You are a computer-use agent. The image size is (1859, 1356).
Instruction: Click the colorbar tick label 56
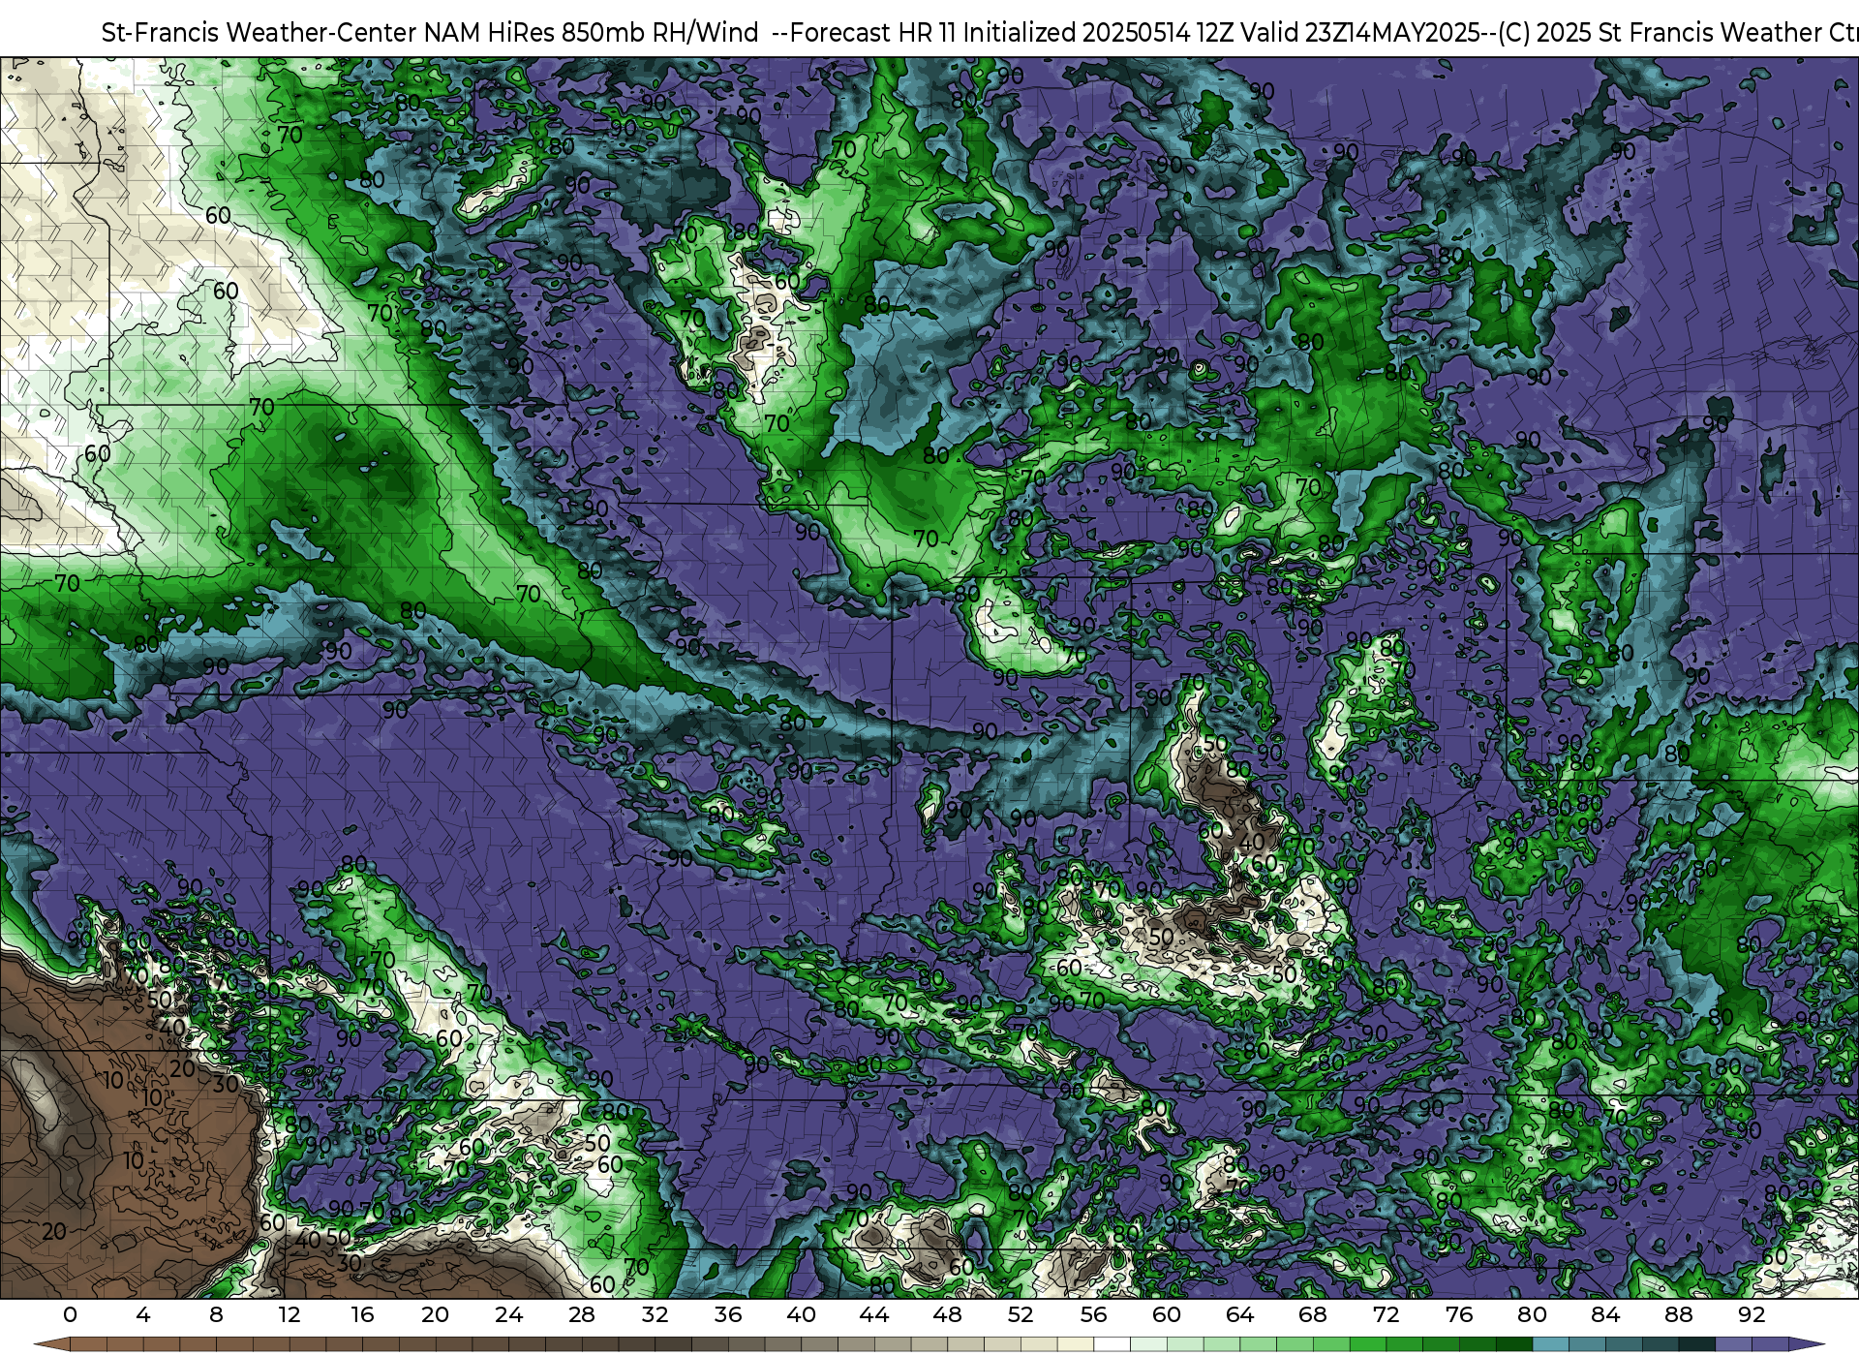coord(1093,1315)
